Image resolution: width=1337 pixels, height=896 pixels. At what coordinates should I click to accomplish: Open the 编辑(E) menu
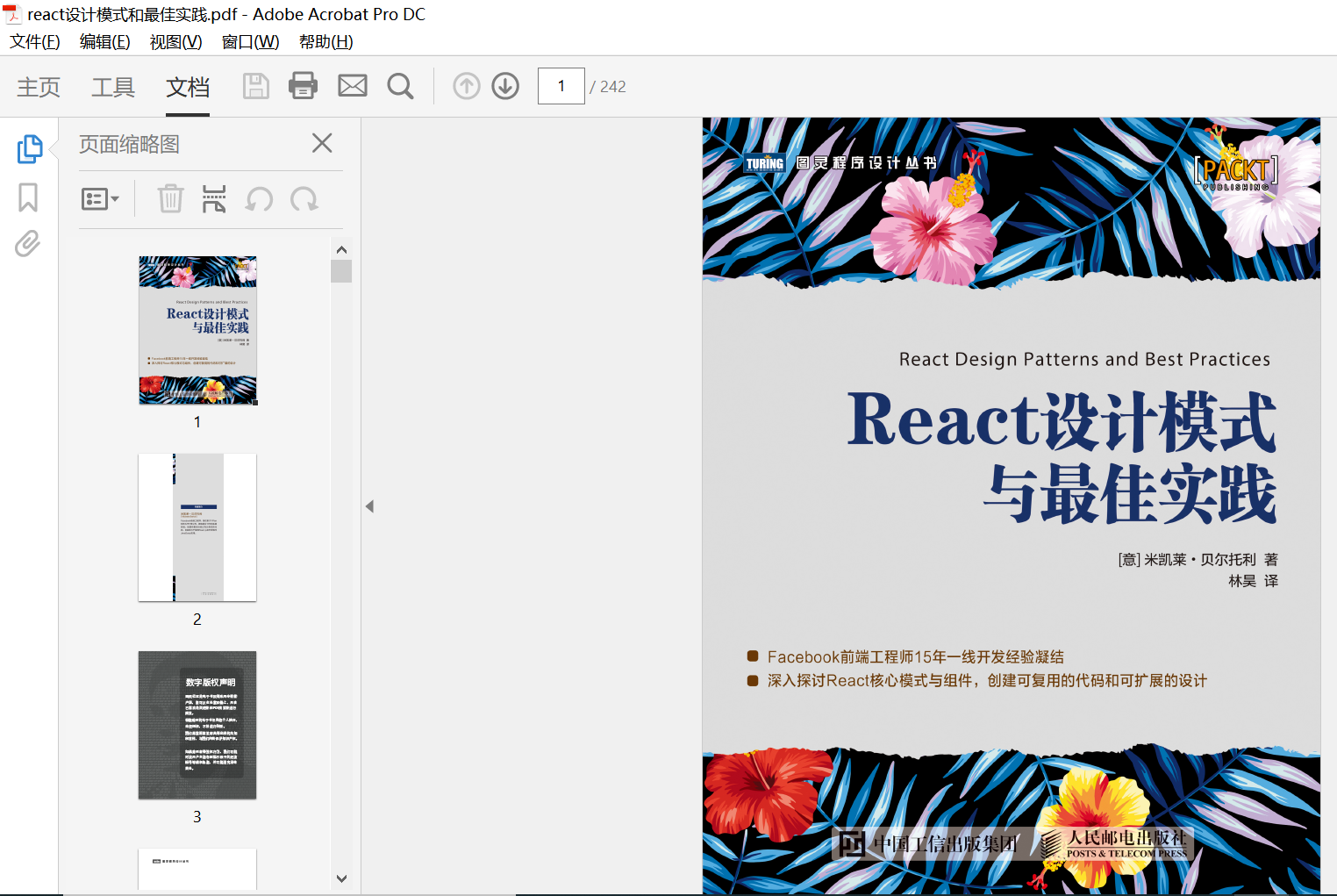[x=104, y=42]
